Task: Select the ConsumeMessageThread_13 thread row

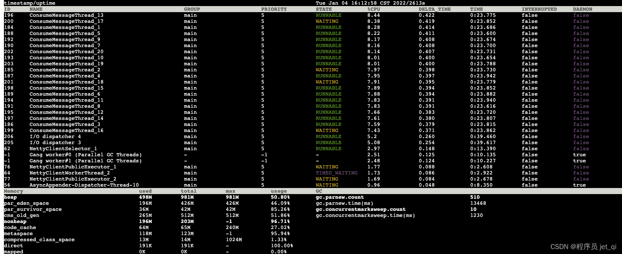Action: [x=66, y=15]
